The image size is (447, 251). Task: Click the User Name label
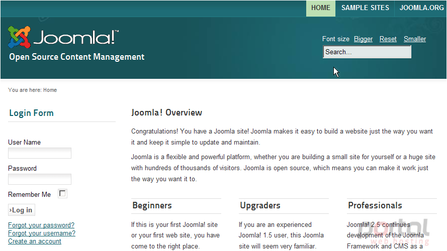[x=24, y=142]
